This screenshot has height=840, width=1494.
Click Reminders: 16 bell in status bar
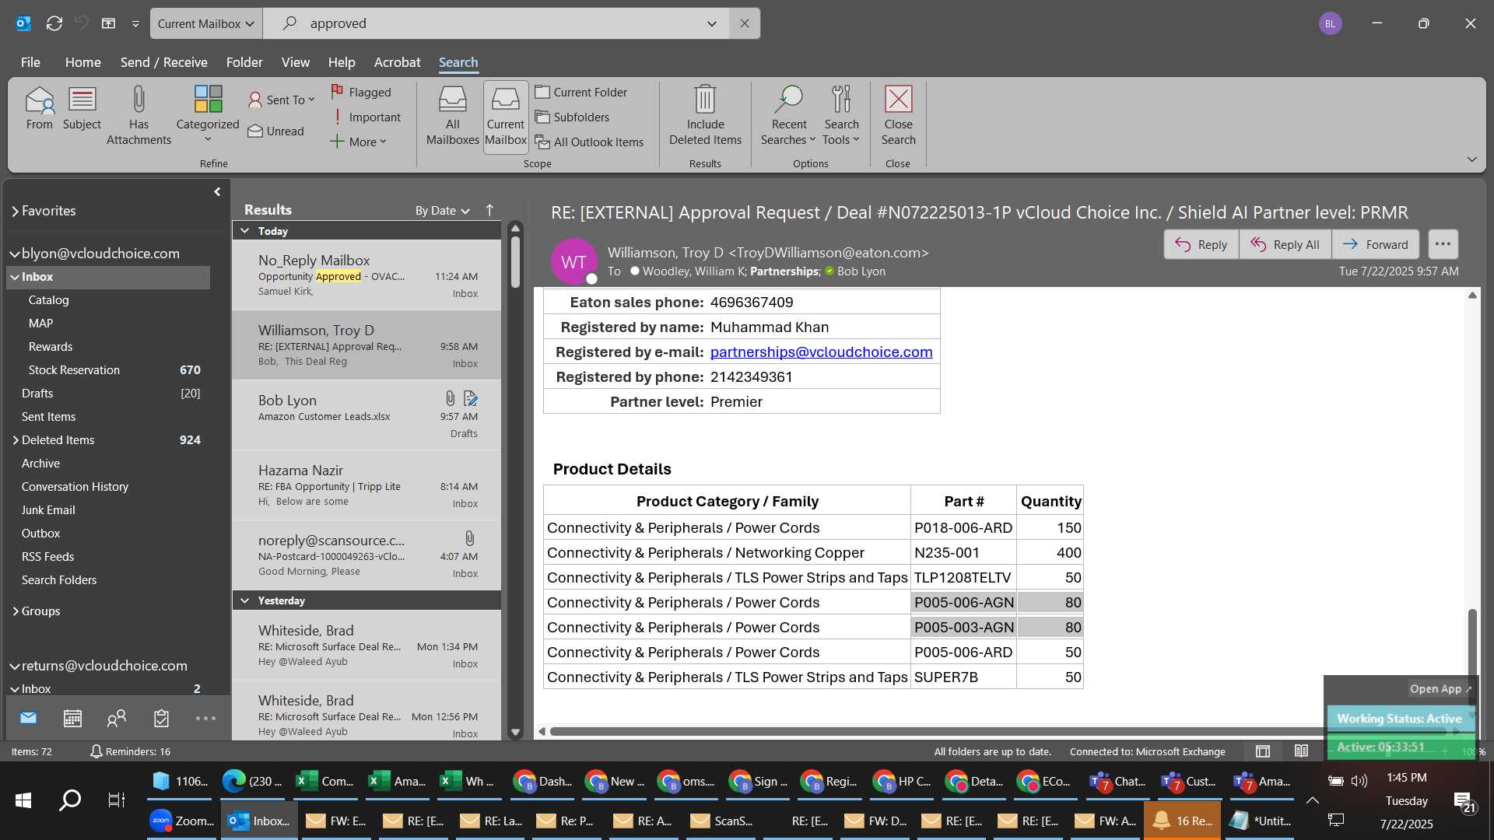coord(130,751)
